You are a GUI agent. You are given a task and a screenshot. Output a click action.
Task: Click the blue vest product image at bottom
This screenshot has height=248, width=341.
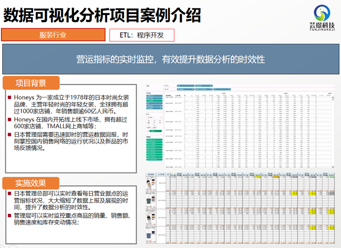149,236
